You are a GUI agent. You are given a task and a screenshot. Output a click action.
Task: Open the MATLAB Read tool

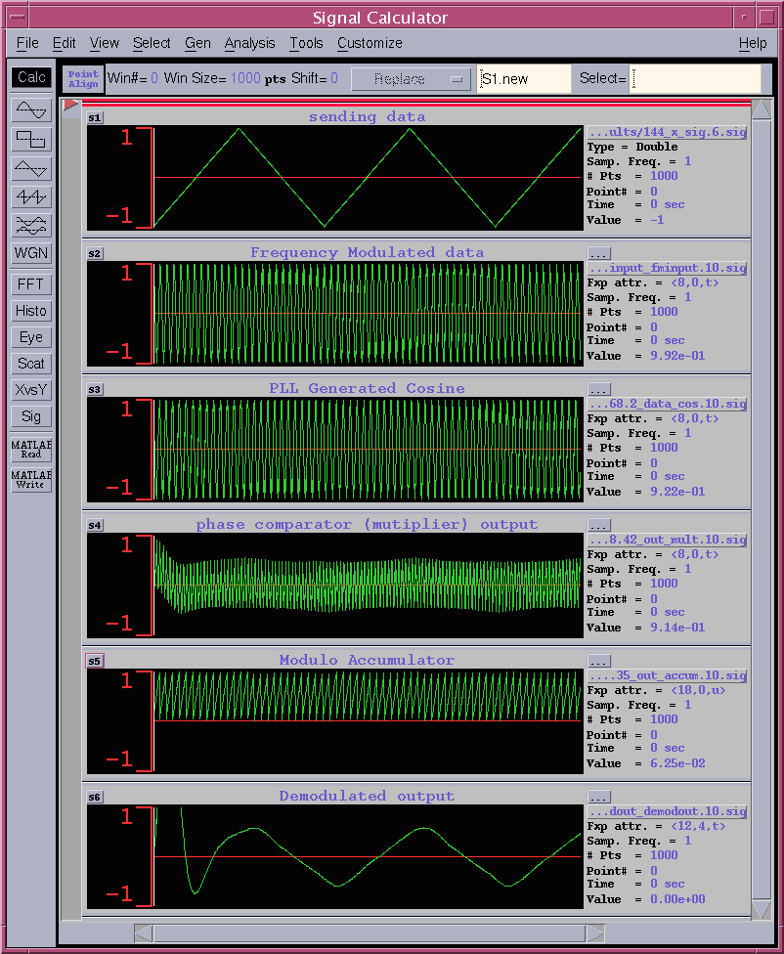pos(31,450)
